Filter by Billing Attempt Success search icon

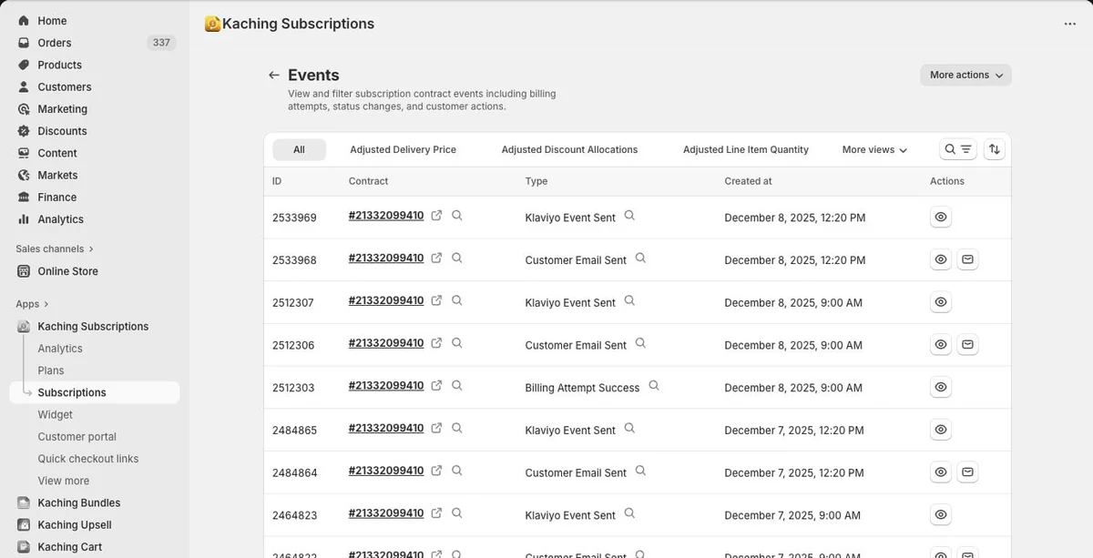tap(653, 386)
